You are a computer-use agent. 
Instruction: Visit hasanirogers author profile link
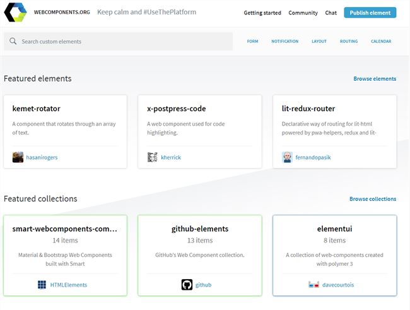42,157
